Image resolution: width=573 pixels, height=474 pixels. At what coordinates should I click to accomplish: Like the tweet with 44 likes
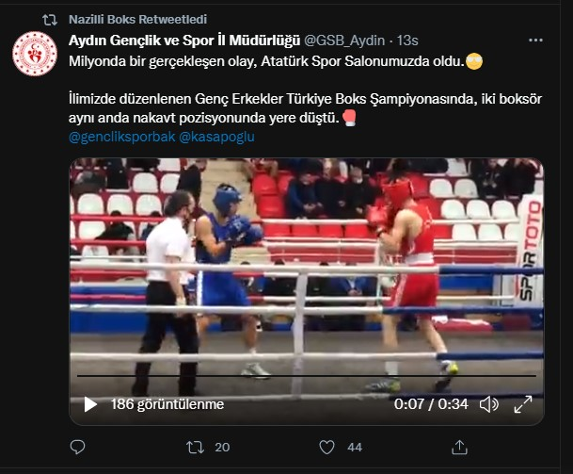pos(326,447)
